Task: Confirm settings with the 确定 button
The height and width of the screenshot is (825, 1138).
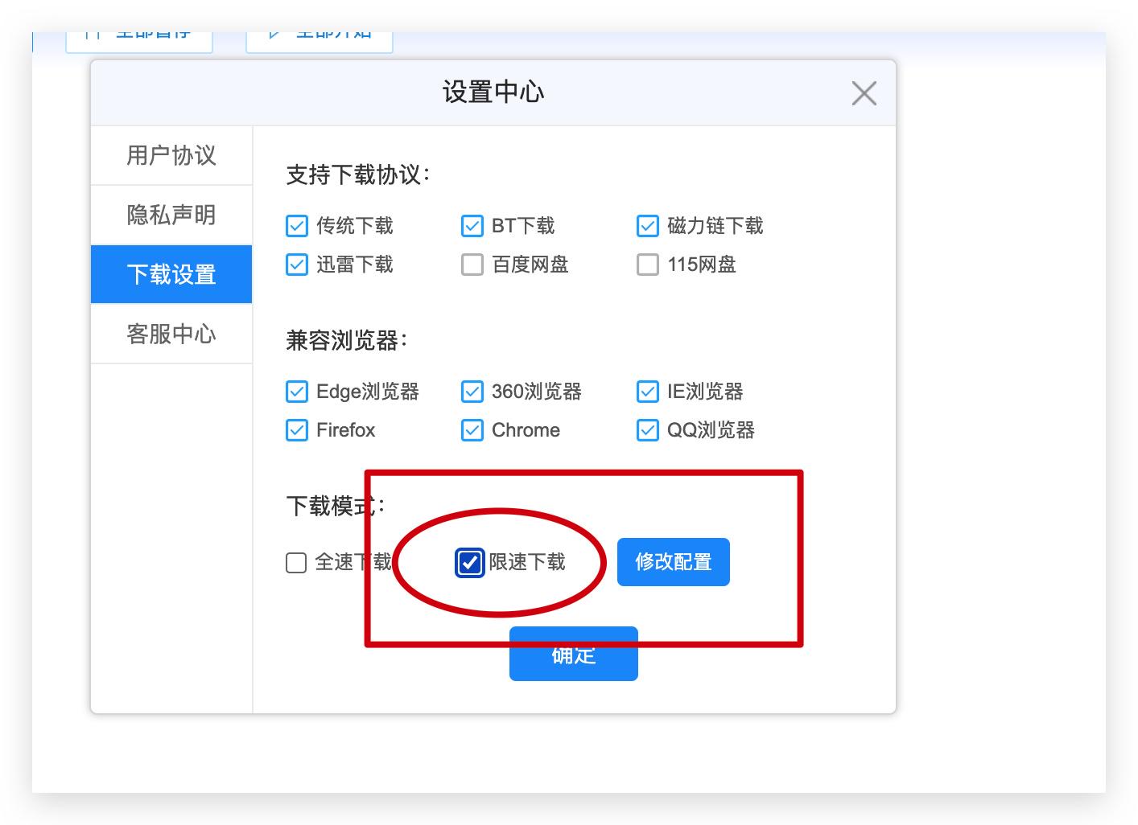Action: pos(573,654)
